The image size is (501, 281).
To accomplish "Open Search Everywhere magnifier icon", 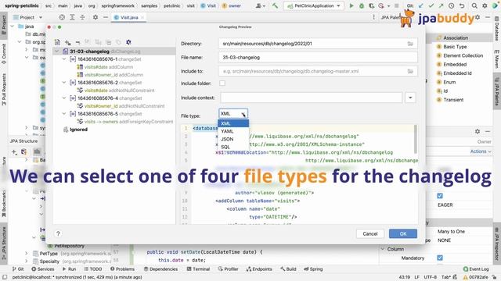I will coord(474,5).
